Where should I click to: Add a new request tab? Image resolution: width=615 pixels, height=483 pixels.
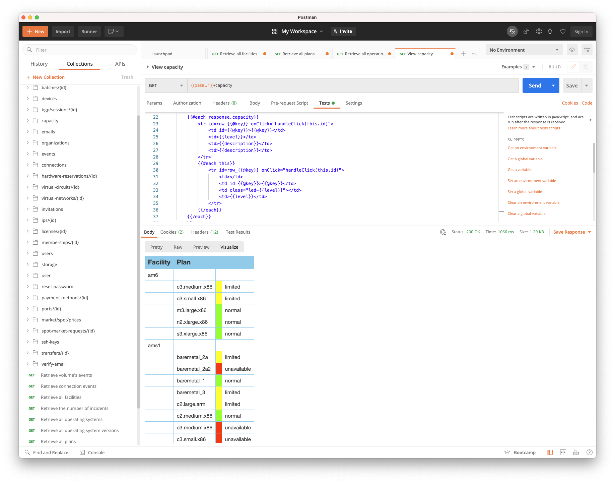coord(464,54)
